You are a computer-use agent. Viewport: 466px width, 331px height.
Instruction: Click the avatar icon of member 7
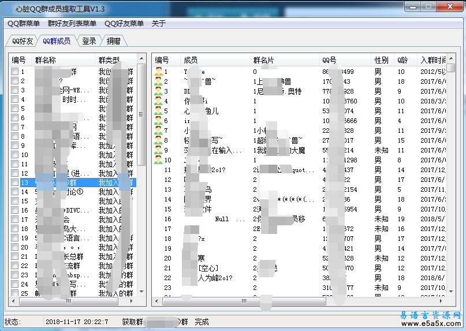click(x=158, y=130)
